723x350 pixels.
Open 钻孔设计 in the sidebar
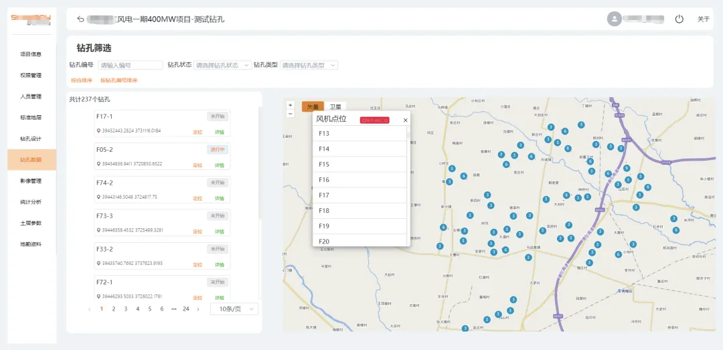[31, 139]
